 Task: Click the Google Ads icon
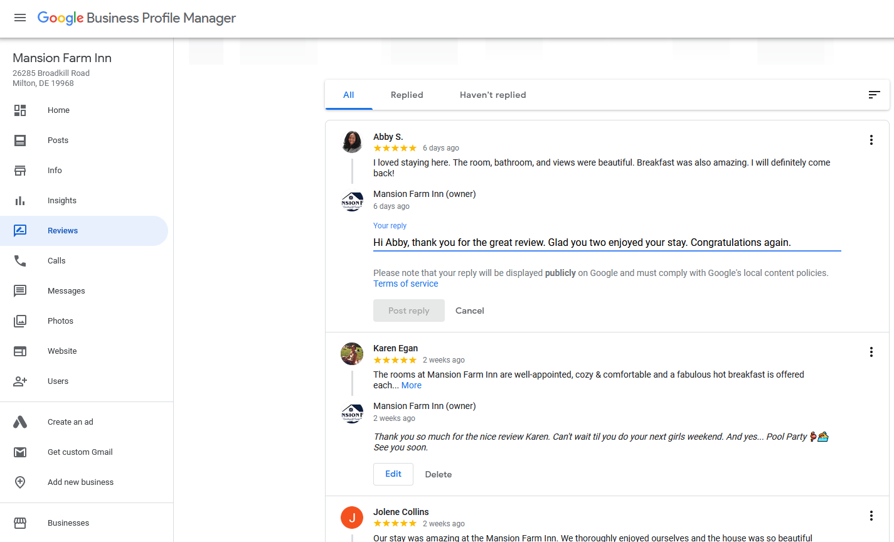[x=20, y=422]
